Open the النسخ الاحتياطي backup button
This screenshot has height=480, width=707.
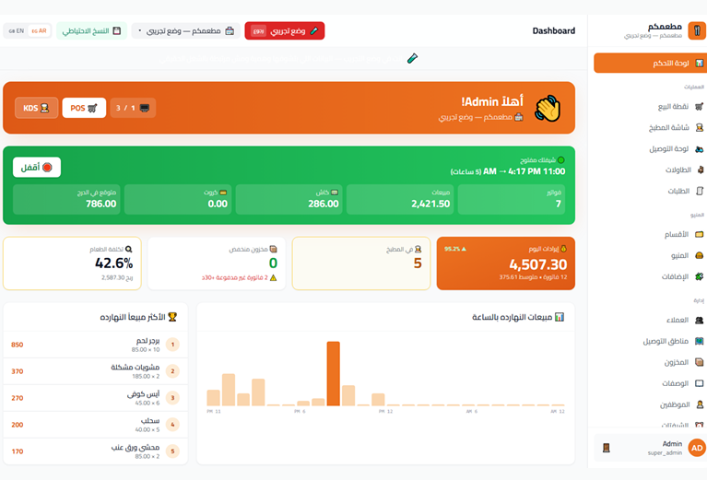92,30
